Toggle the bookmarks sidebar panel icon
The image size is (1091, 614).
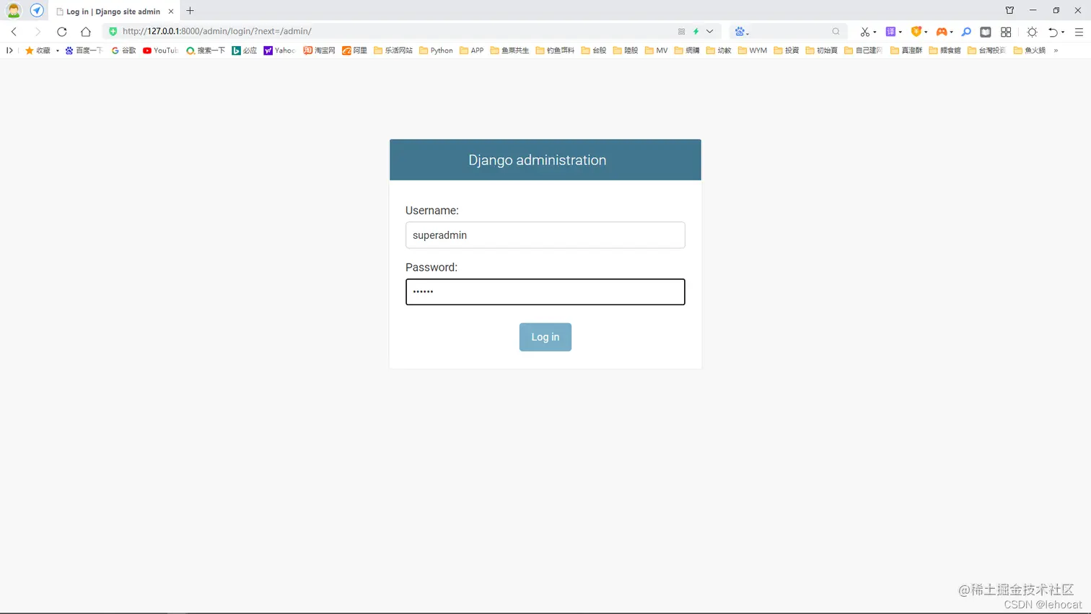coord(9,51)
